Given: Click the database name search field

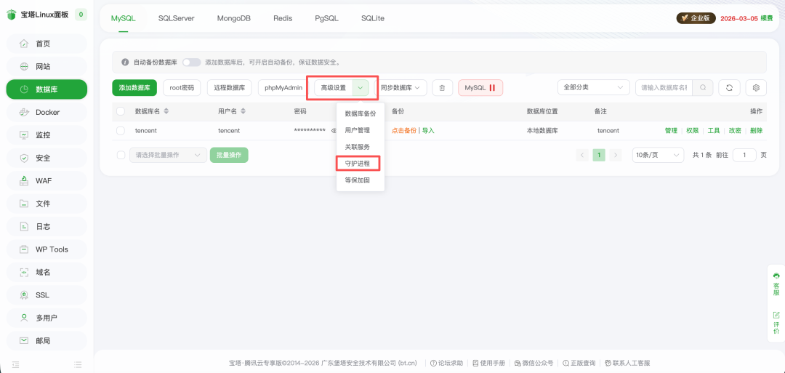Looking at the screenshot, I should click(665, 88).
